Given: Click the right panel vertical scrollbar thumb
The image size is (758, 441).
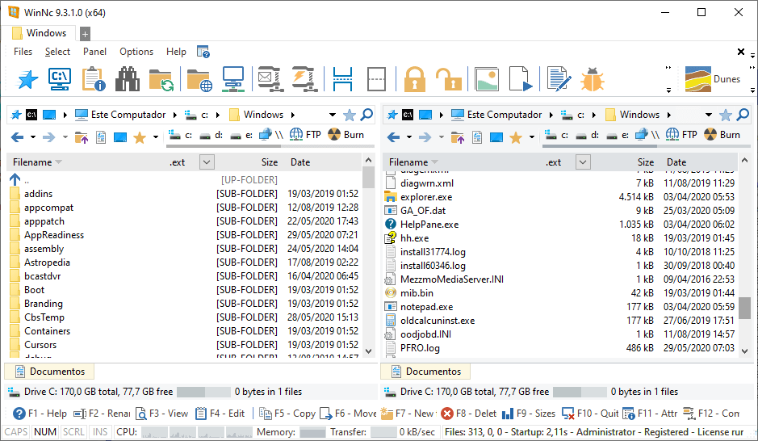Looking at the screenshot, I should point(744,309).
